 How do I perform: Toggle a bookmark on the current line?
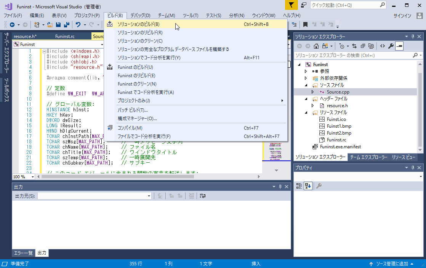click(x=305, y=25)
